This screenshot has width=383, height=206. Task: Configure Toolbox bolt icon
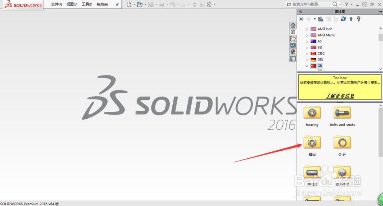point(358,19)
